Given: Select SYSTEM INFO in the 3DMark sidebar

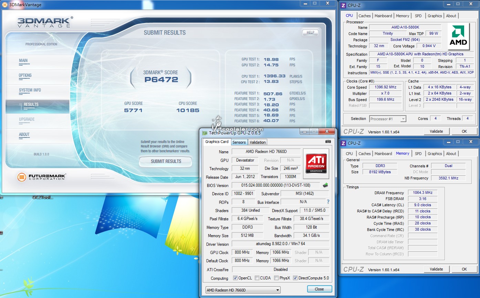Looking at the screenshot, I should click(30, 90).
